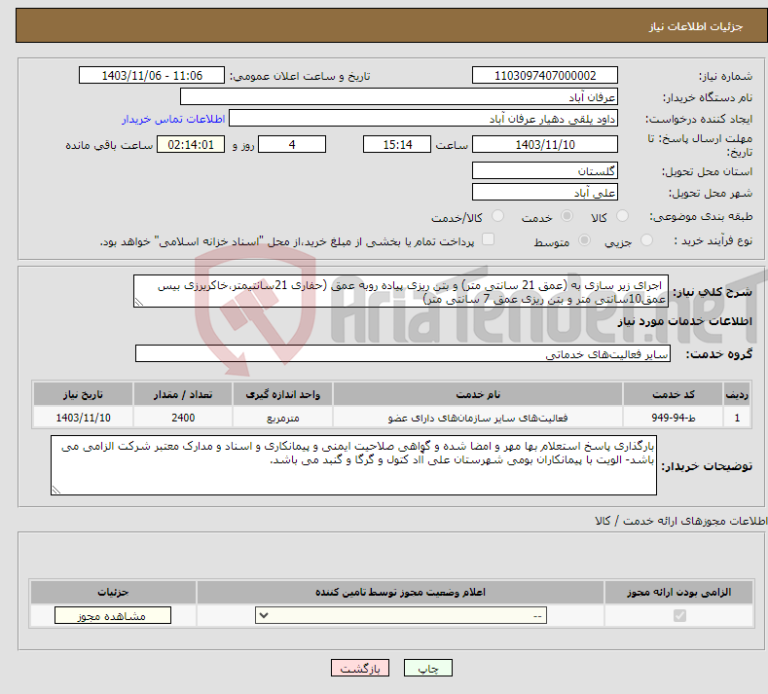Click the نام خدمت column header
Screen dimensions: 768x694
(x=478, y=394)
